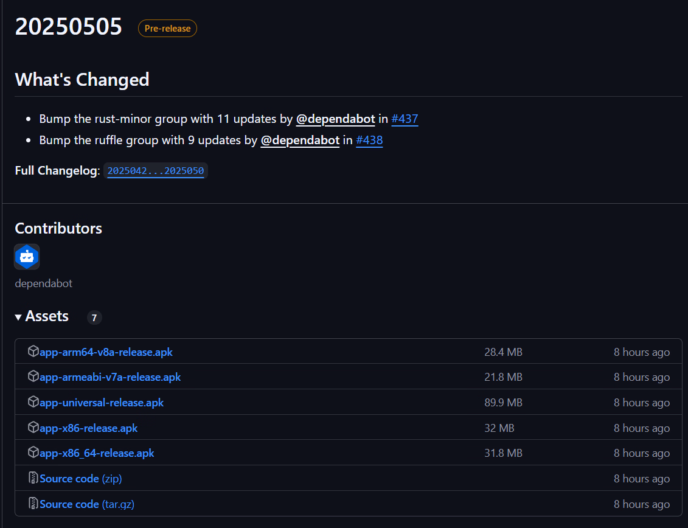Open pull request #438
This screenshot has width=688, height=528.
(x=369, y=141)
